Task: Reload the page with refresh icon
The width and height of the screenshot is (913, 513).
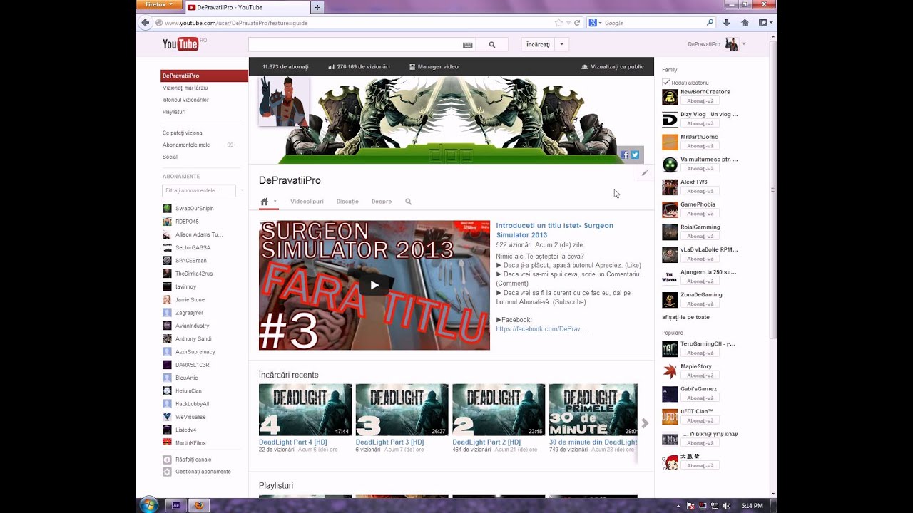Action: 577,23
